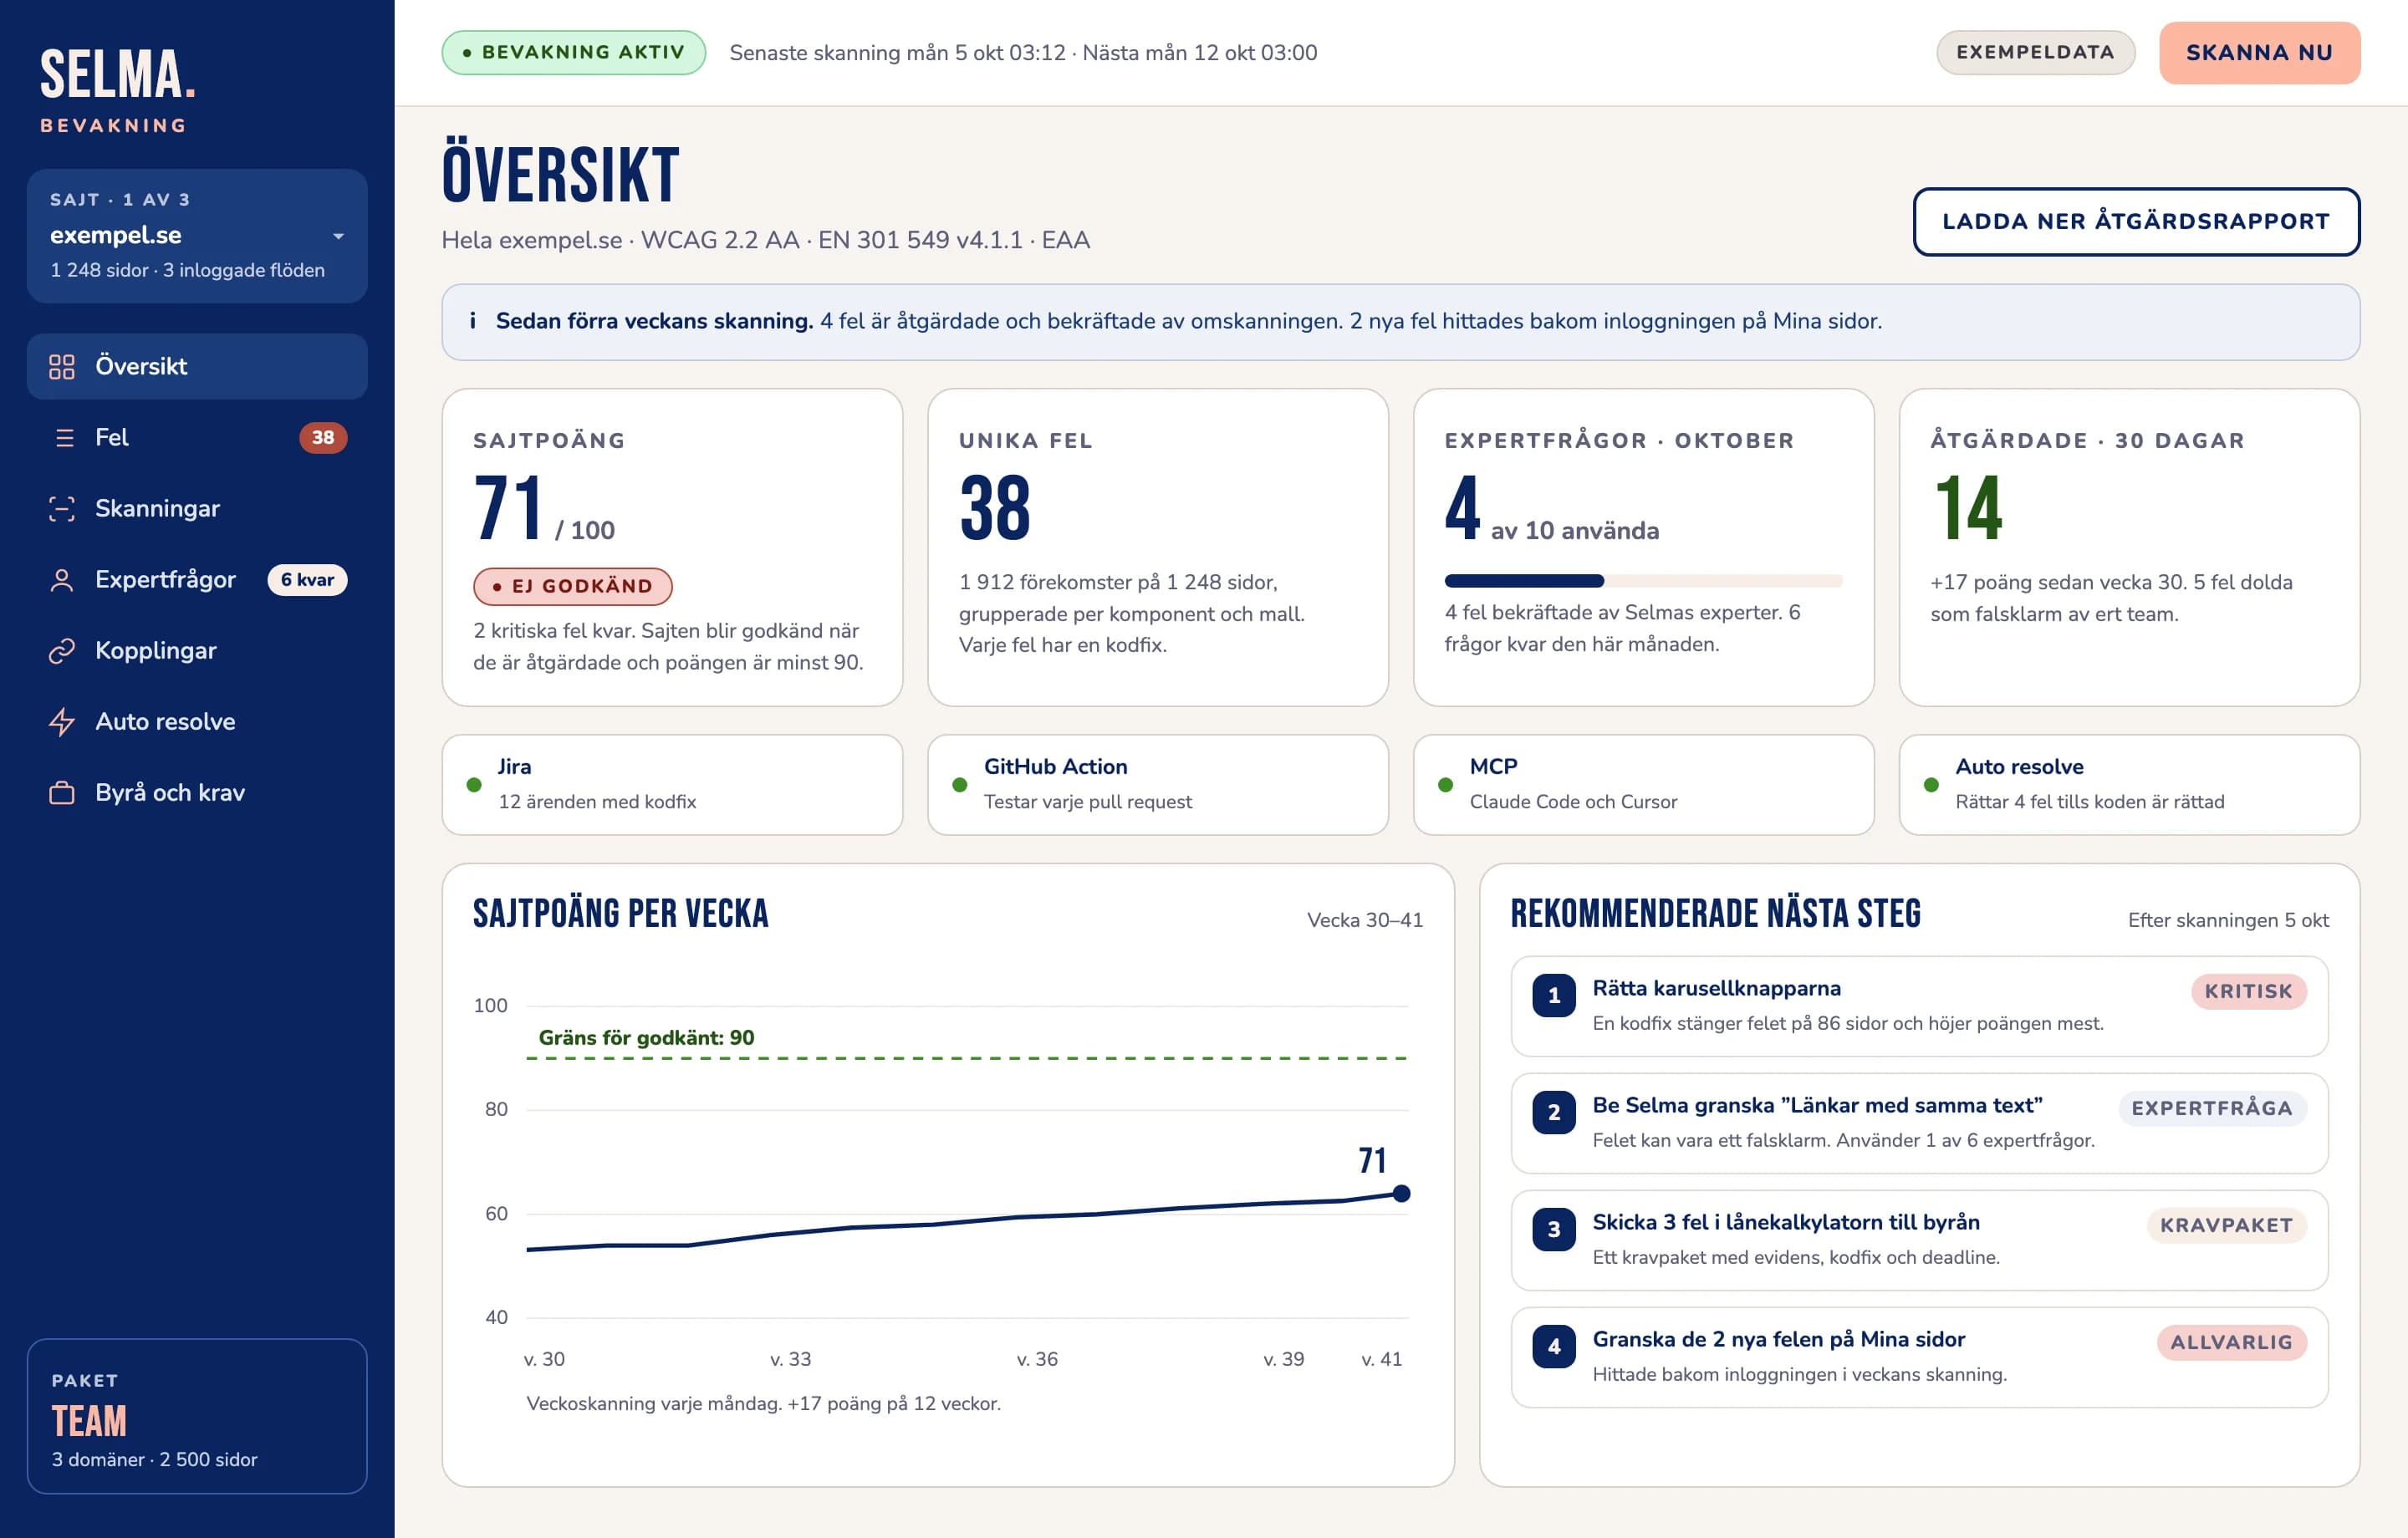Click the Auto resolve lightning icon

pos(62,722)
